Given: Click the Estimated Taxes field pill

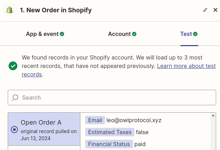Looking at the screenshot, I should click(x=110, y=132).
